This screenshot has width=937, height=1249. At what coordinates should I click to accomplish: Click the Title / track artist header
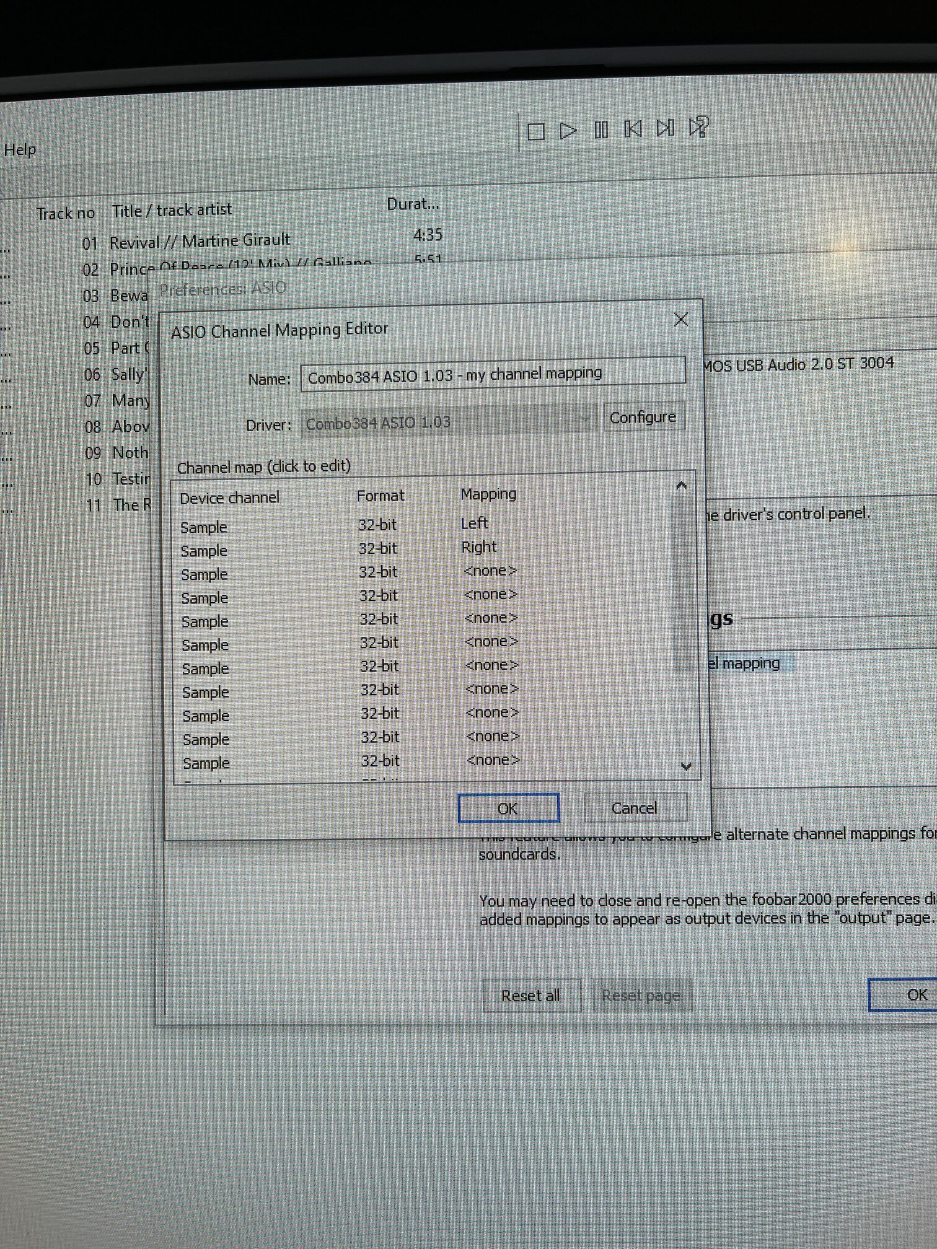point(172,211)
